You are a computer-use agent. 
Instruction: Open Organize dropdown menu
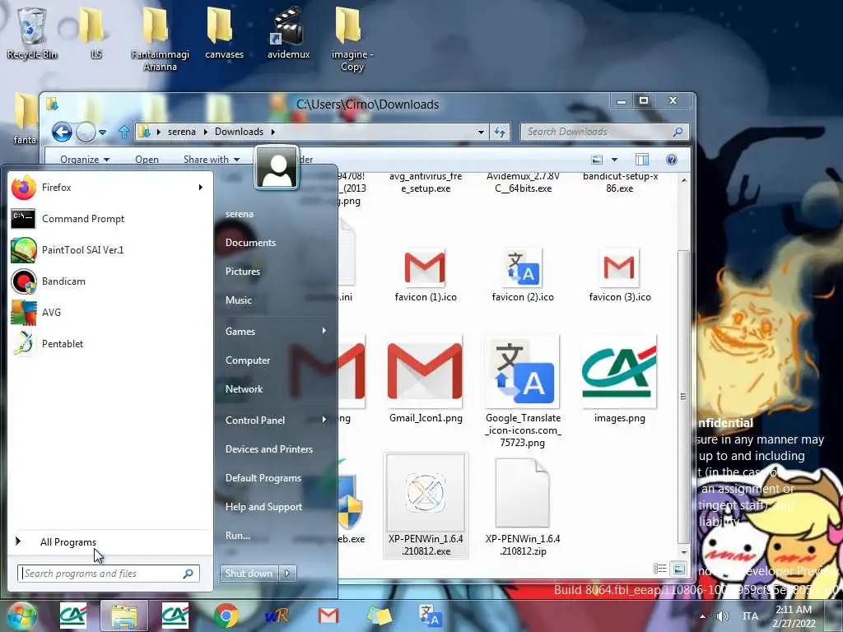pyautogui.click(x=85, y=160)
